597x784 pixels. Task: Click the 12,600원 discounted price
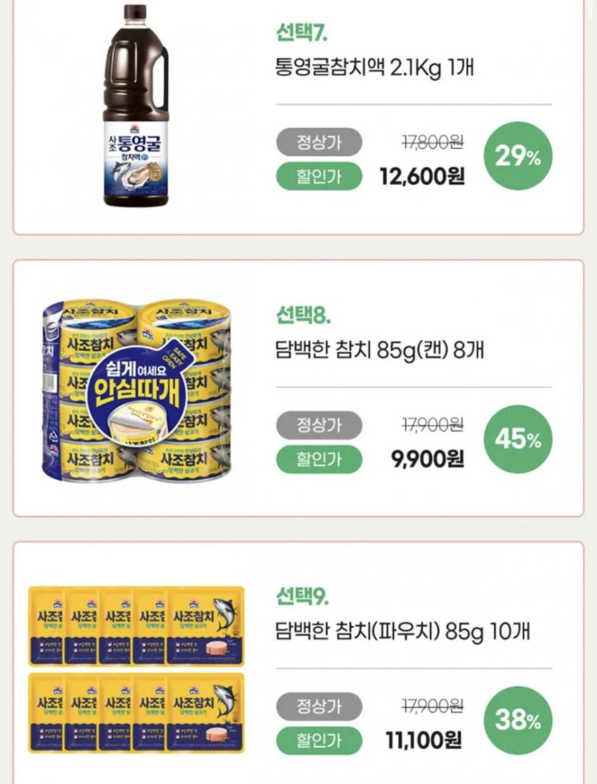coord(422,177)
